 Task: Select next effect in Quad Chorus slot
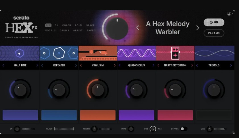[x=153, y=65]
